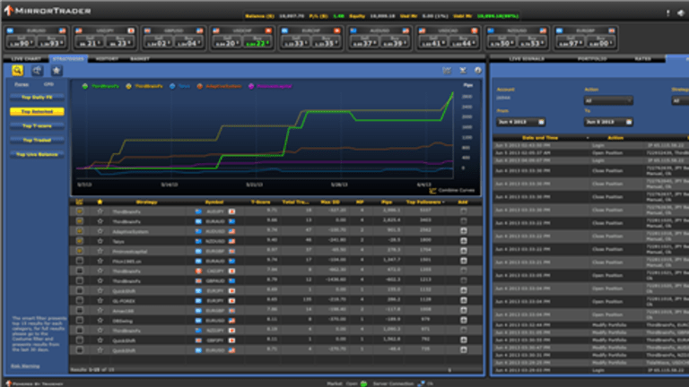This screenshot has width=689, height=387.
Task: Show favorite strategies via star toolbar icon
Action: [57, 70]
